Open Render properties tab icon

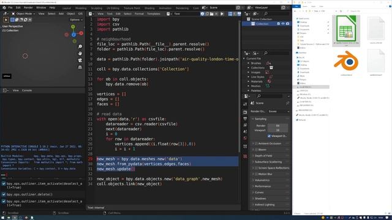pos(245,112)
